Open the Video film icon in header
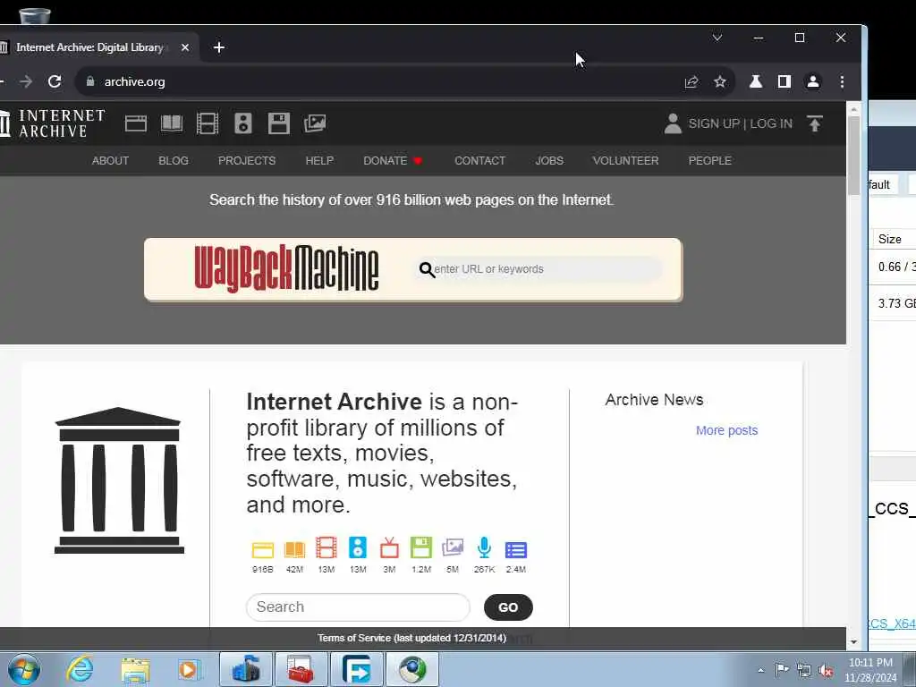This screenshot has height=687, width=916. click(x=208, y=123)
